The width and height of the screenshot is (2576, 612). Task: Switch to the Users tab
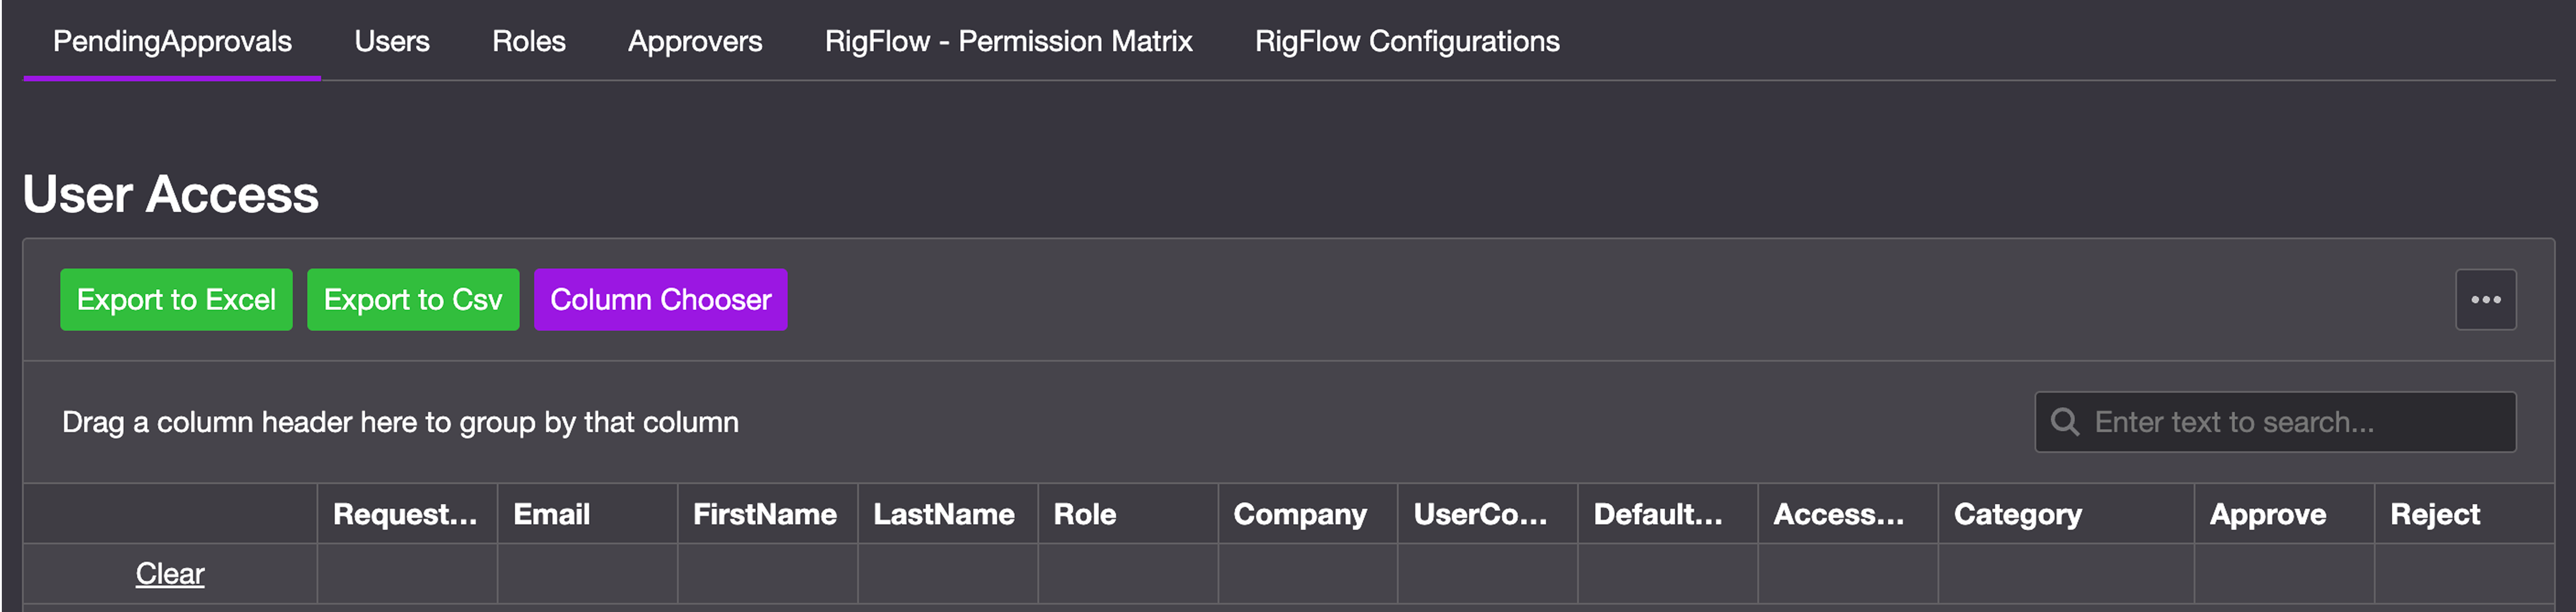[391, 41]
